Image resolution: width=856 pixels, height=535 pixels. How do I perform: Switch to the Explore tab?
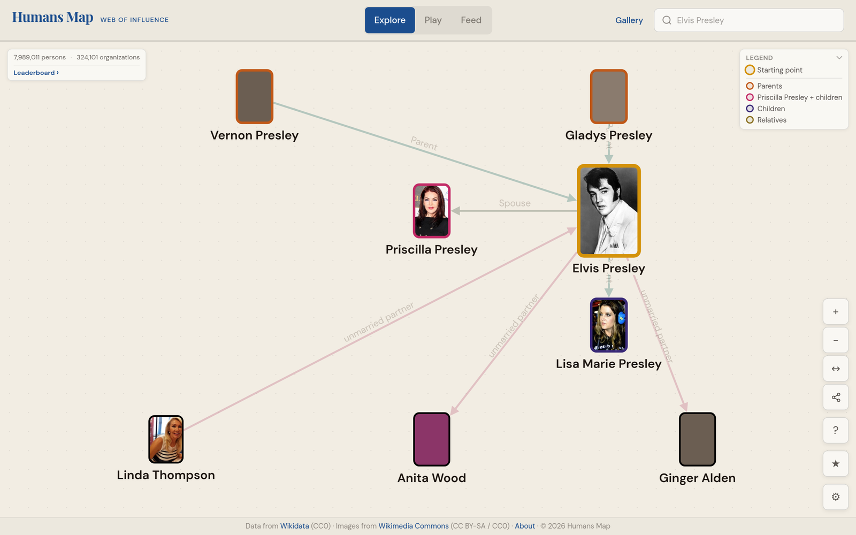pyautogui.click(x=390, y=20)
